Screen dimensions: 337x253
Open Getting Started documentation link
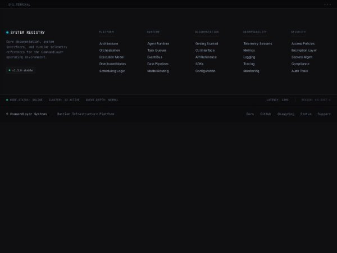click(x=207, y=44)
